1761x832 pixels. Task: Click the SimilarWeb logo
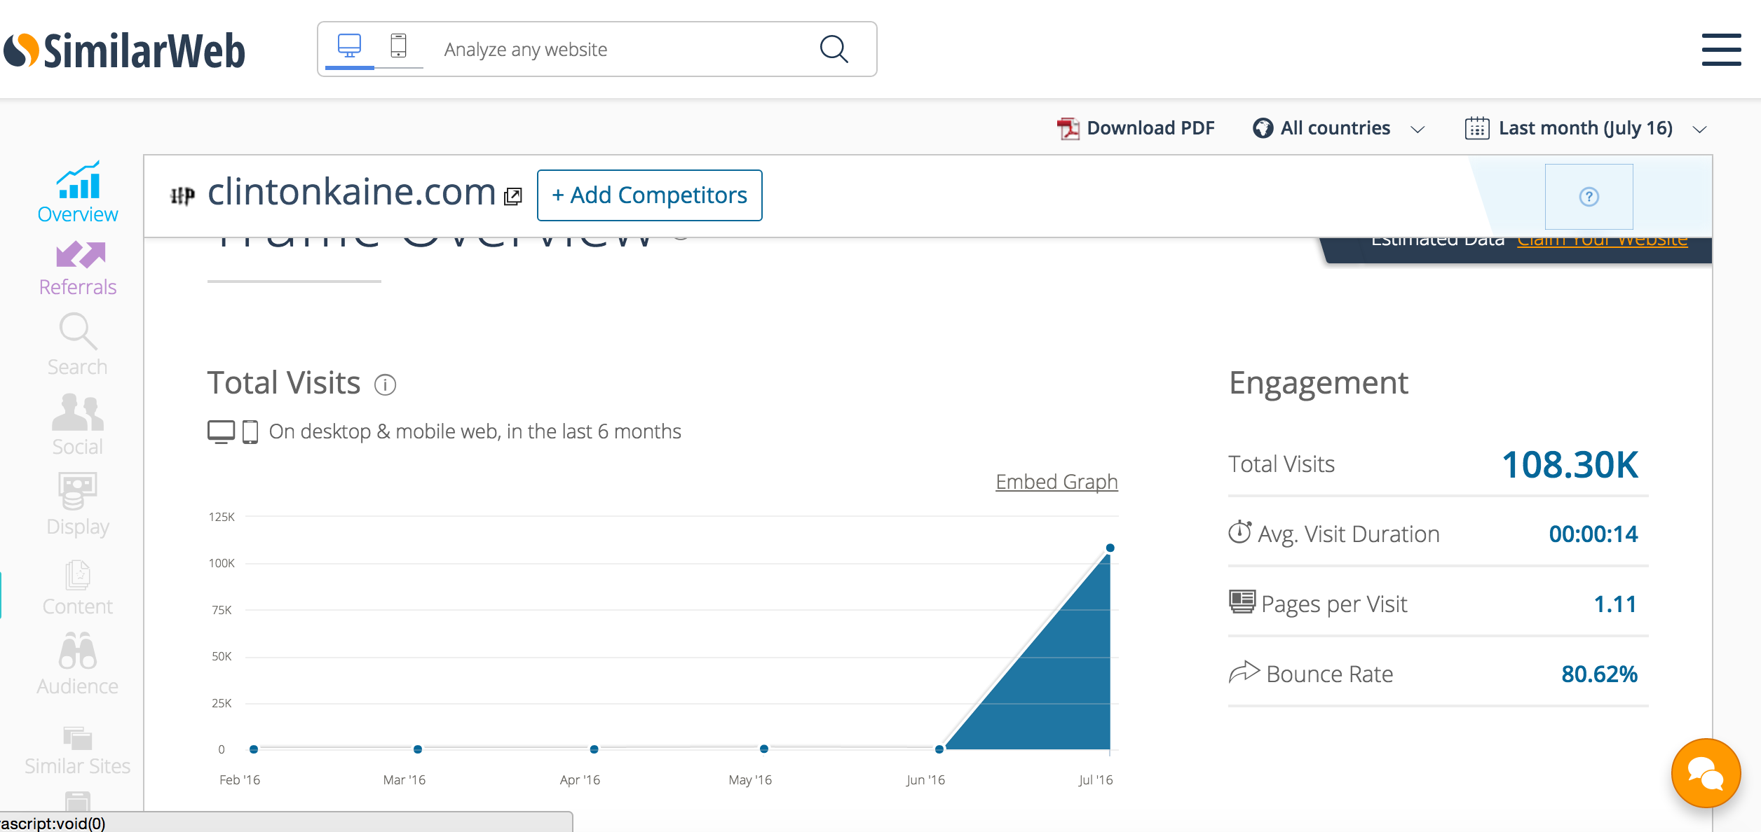tap(125, 50)
